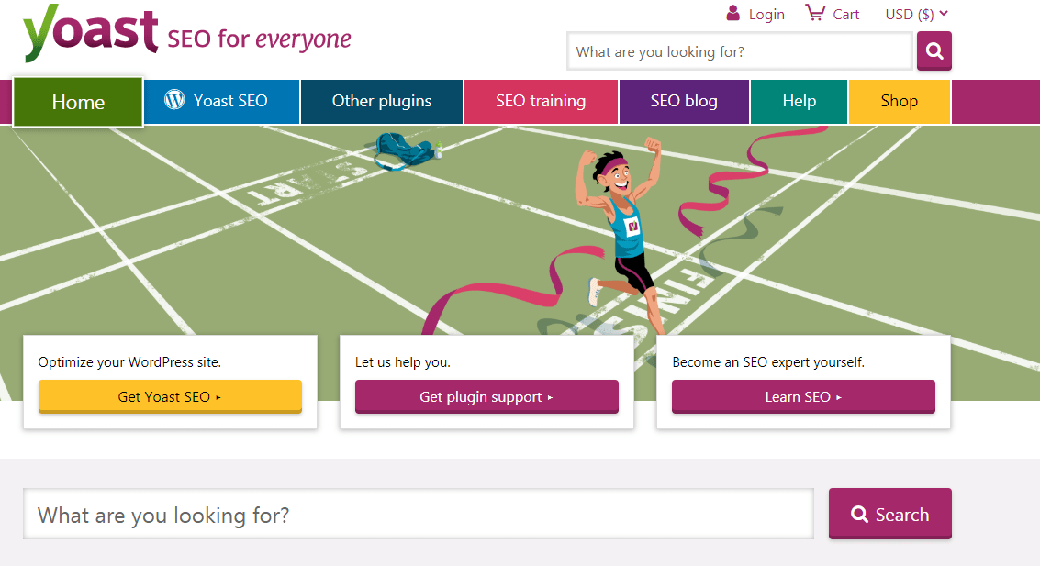Click the Get plugin support button
1040x566 pixels.
click(486, 396)
